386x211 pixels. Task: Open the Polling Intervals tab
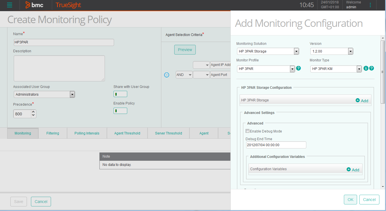tap(87, 133)
